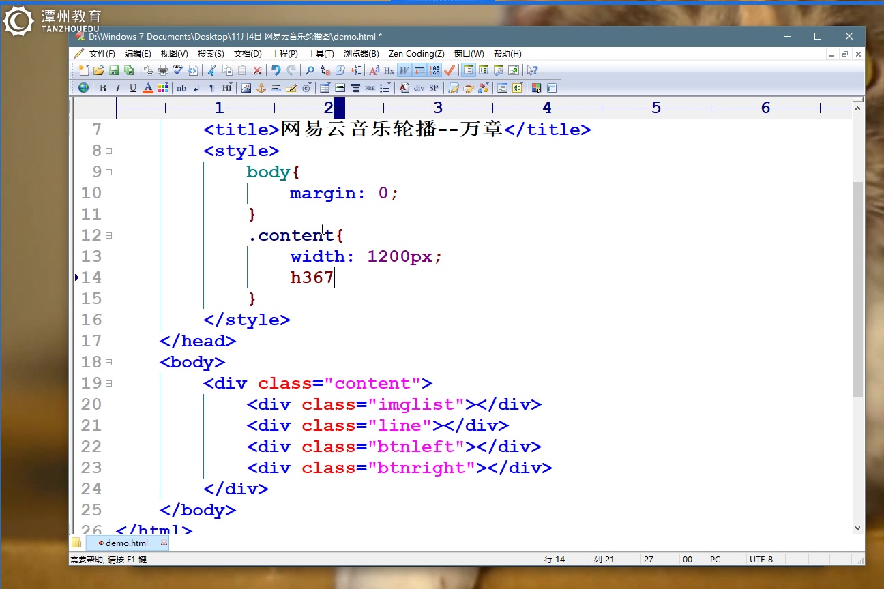Collapse the fold marker on line 8
The image size is (884, 589).
pyautogui.click(x=108, y=151)
